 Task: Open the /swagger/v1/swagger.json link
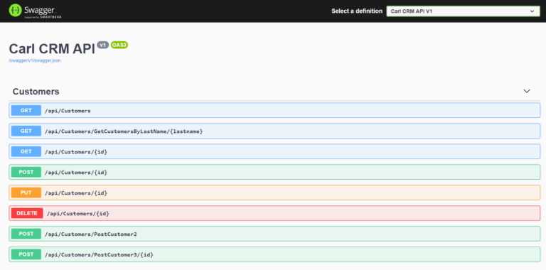click(x=35, y=60)
